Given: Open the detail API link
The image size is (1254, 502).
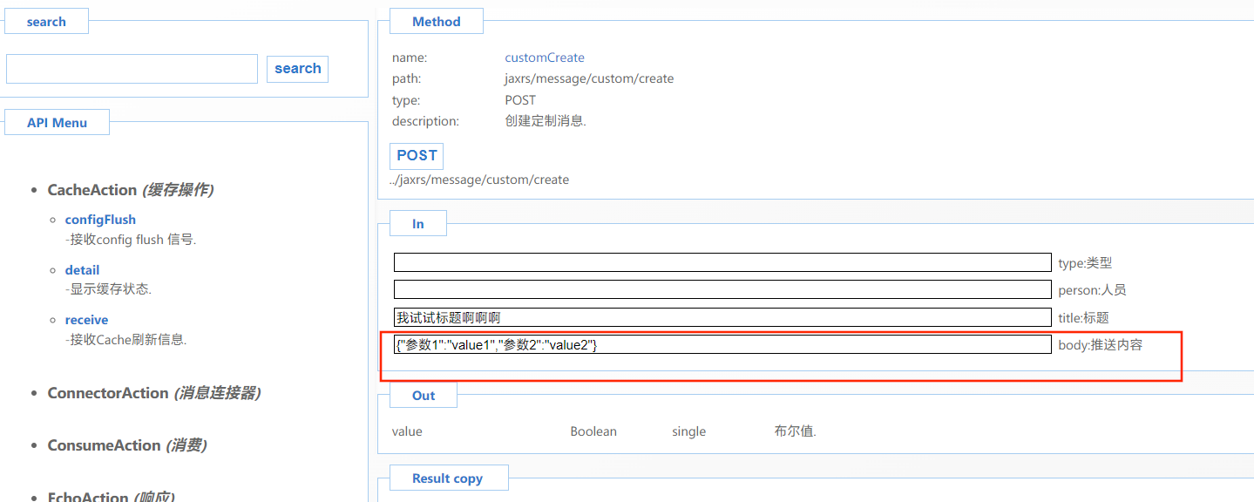Looking at the screenshot, I should pyautogui.click(x=82, y=270).
